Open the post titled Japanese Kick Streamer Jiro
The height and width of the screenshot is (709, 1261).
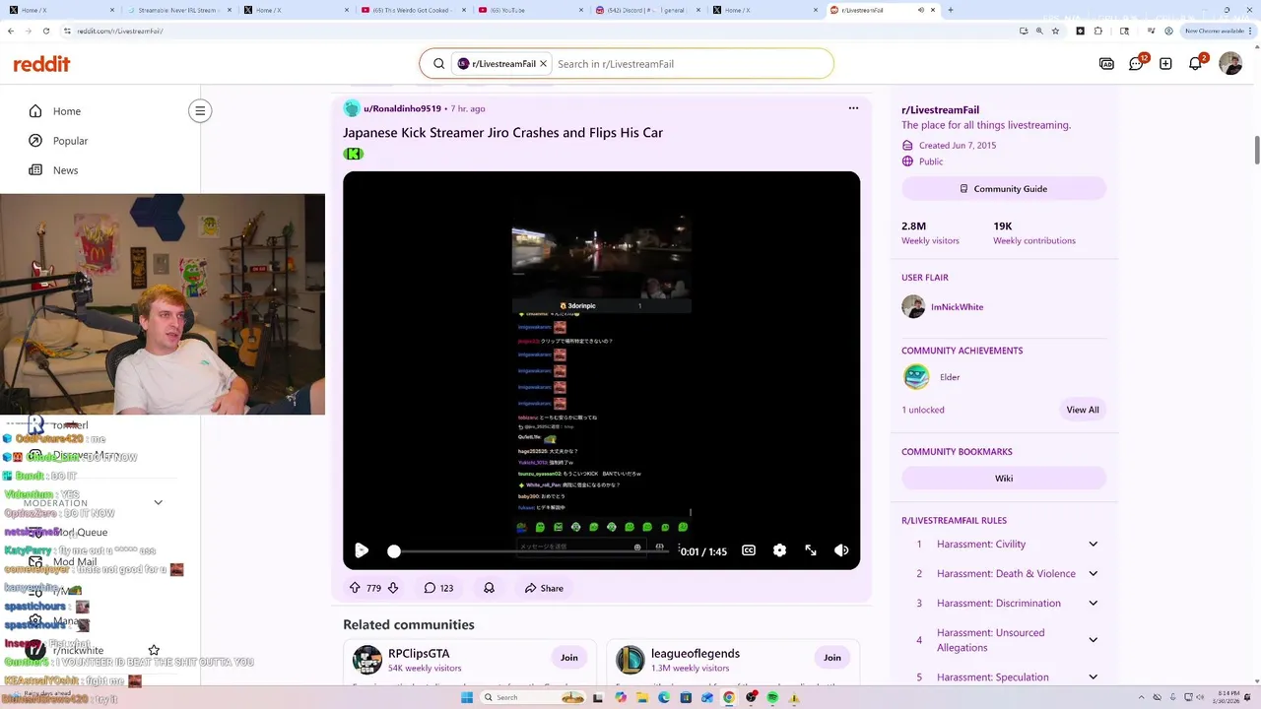(x=502, y=133)
